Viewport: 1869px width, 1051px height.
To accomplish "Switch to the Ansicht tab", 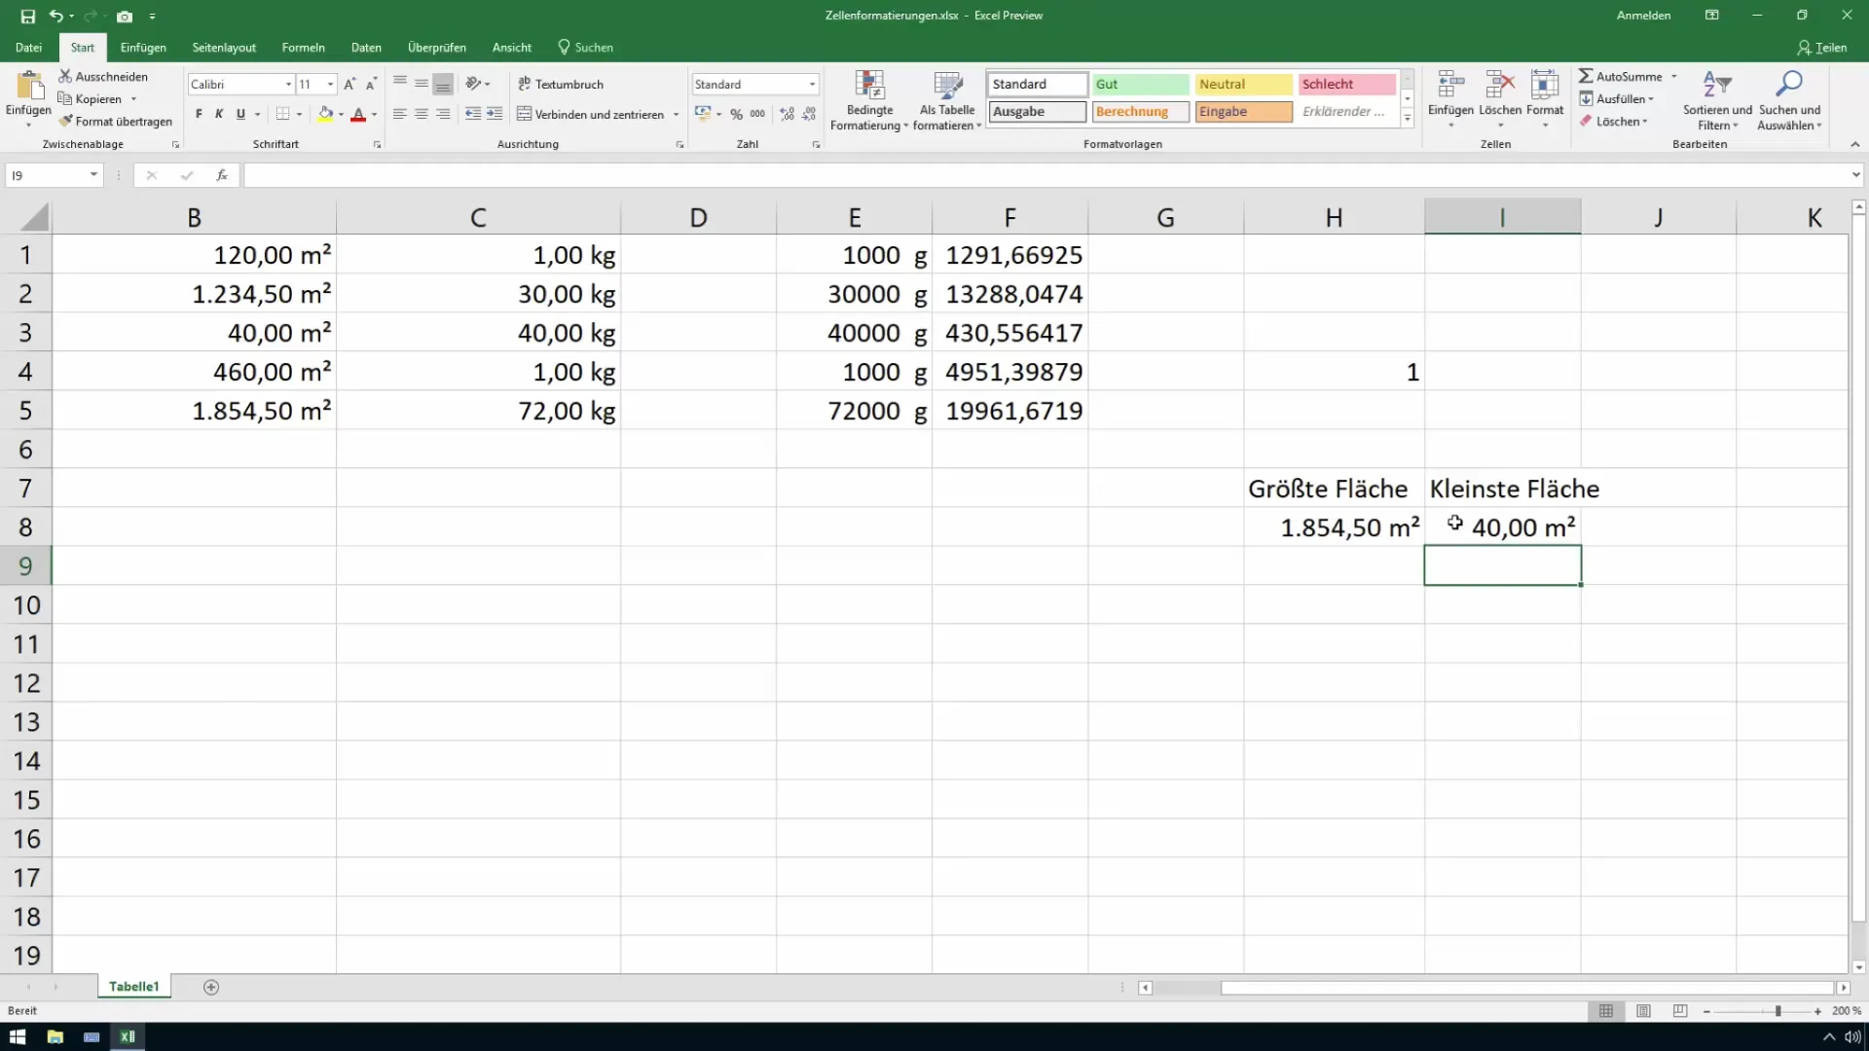I will tap(512, 48).
